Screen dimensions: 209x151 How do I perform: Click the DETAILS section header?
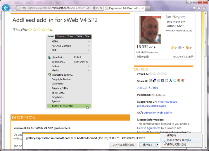click(141, 69)
